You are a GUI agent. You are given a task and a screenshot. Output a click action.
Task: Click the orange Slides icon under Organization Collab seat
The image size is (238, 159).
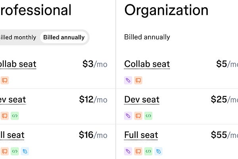[x=138, y=80]
